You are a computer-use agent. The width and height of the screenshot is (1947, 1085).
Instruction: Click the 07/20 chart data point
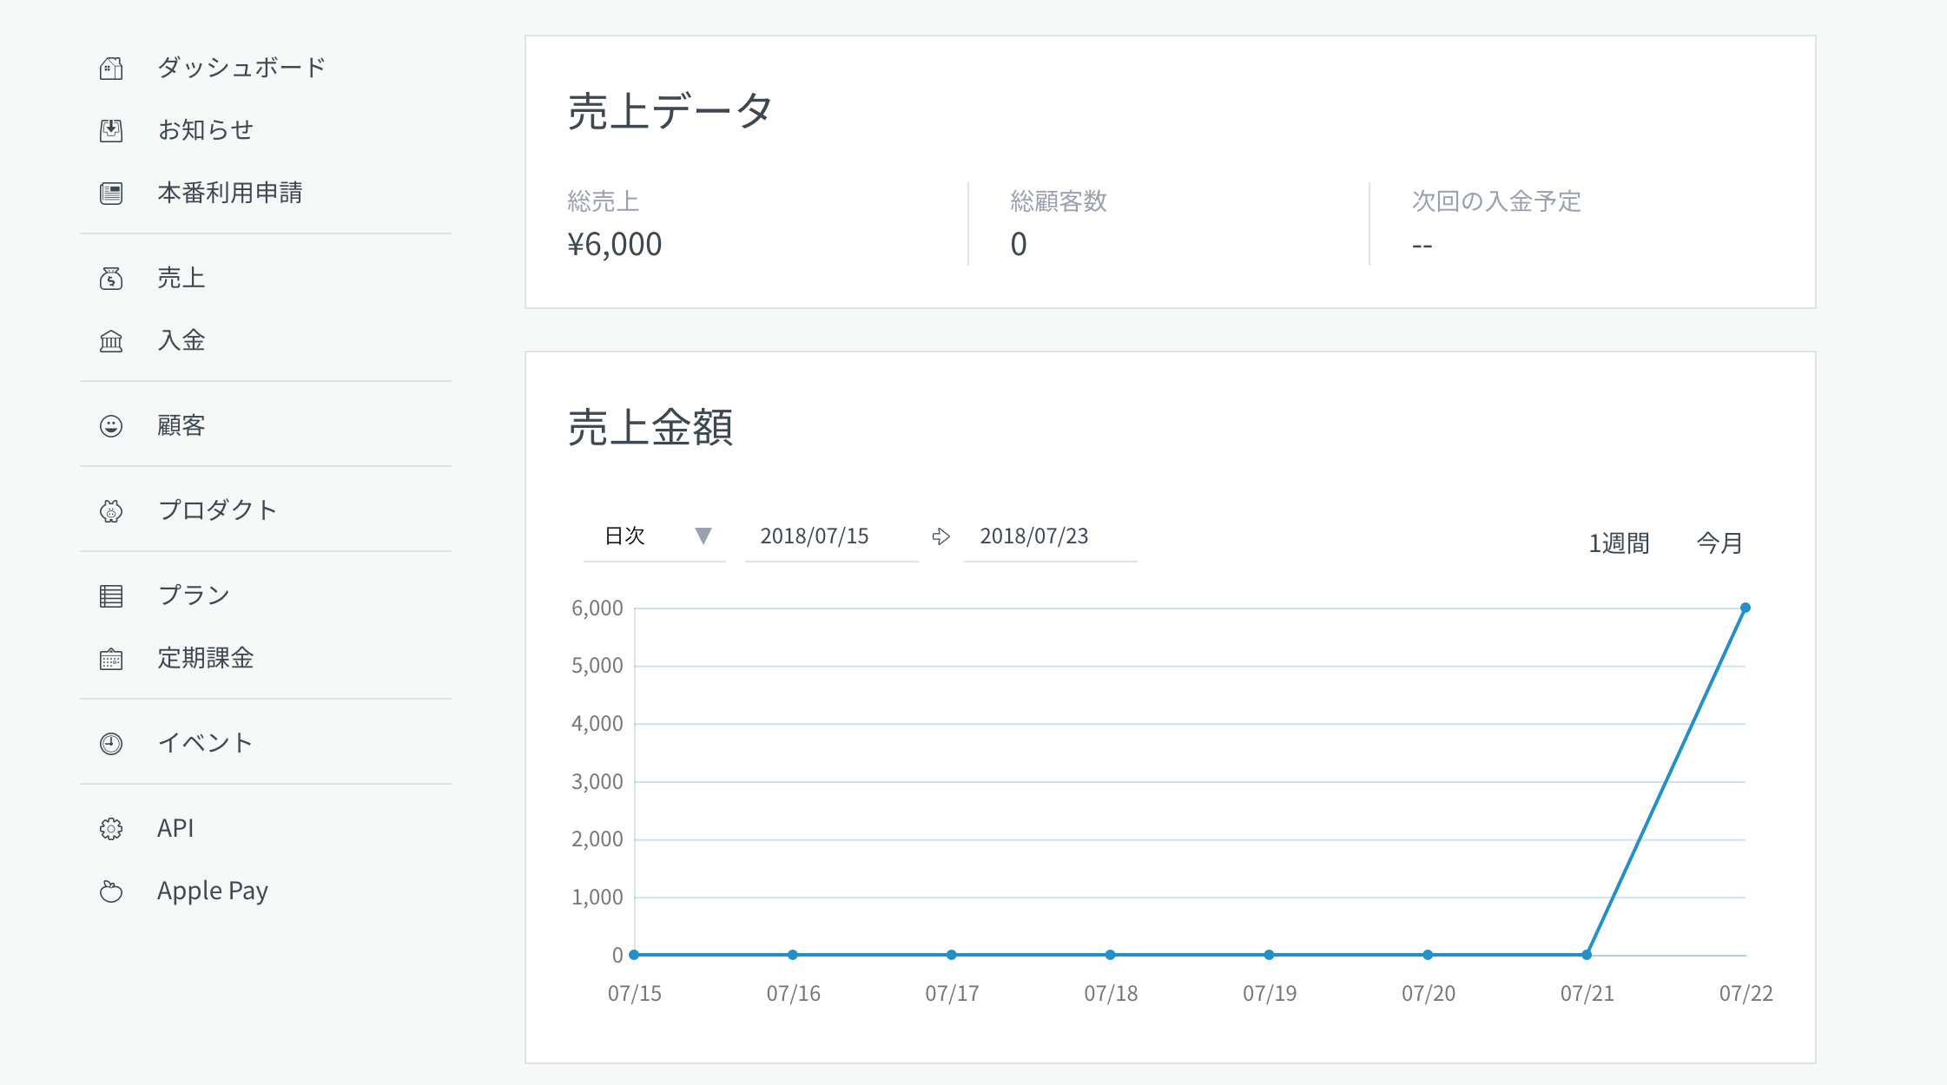click(x=1428, y=955)
